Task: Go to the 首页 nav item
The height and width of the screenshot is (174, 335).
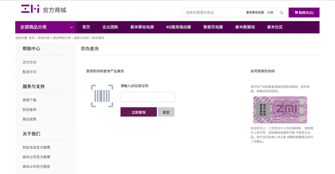Action: (x=86, y=27)
